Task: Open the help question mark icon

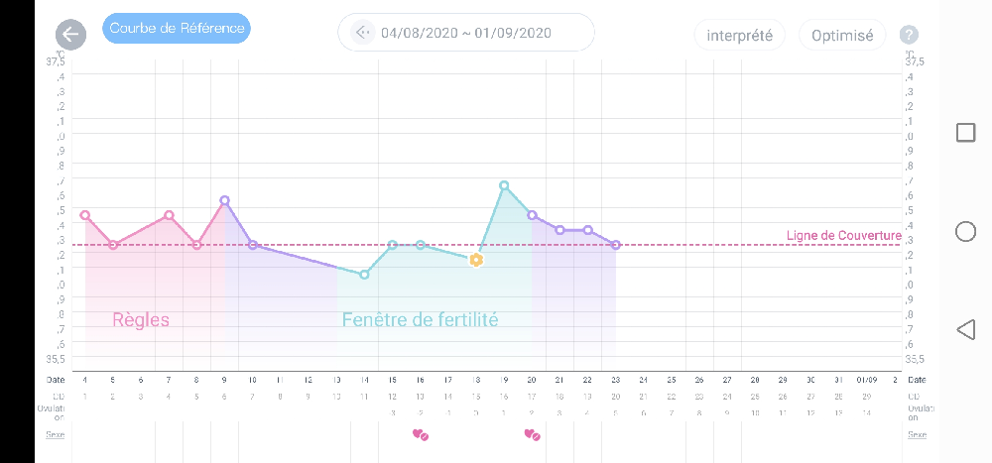Action: tap(909, 35)
